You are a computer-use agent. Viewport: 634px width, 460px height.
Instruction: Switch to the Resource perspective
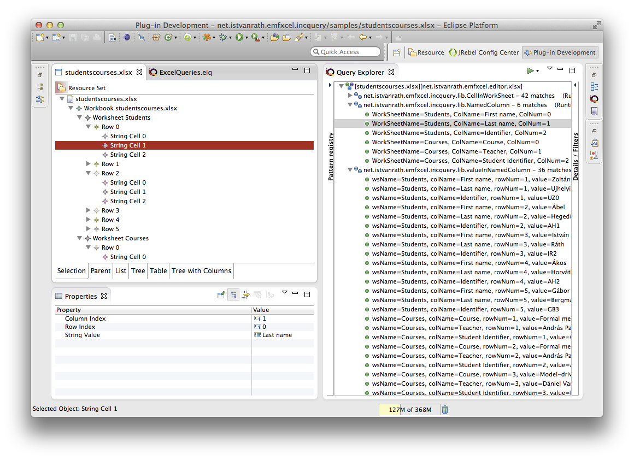[426, 52]
